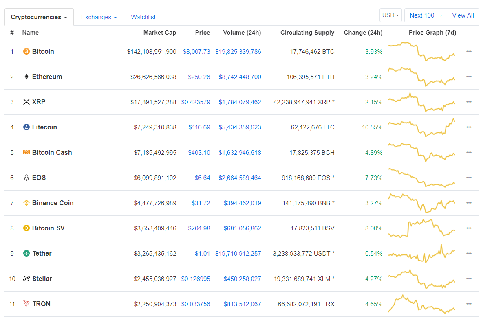
Task: Click the EOS logo icon
Action: click(x=26, y=178)
